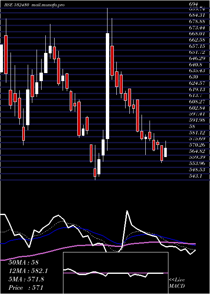Click the 581.12 price axis label
Image resolution: width=210 pixels, height=294 pixels.
pyautogui.click(x=197, y=132)
